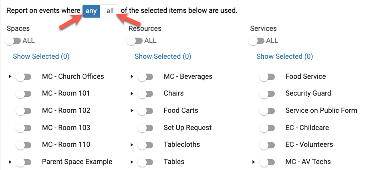This screenshot has height=170, width=371.
Task: Select the "all" match option
Action: coord(110,11)
